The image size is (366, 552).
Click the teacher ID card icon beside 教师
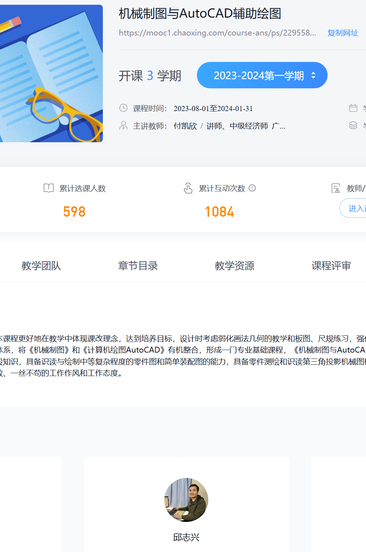click(336, 188)
